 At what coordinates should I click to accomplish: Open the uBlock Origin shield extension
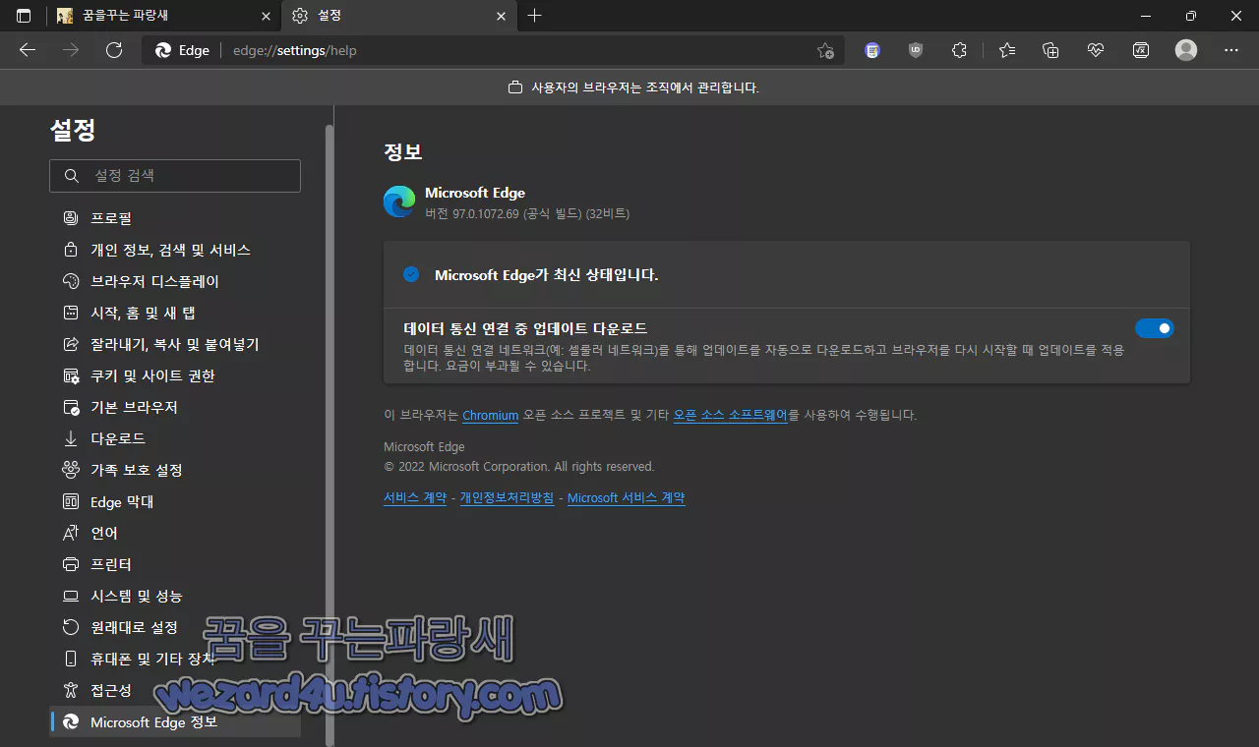916,50
